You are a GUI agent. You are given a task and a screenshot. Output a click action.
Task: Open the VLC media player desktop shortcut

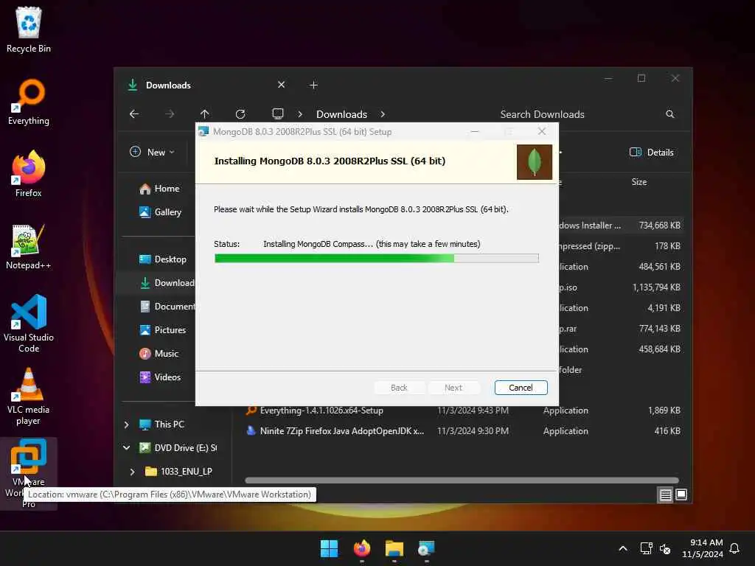(29, 396)
